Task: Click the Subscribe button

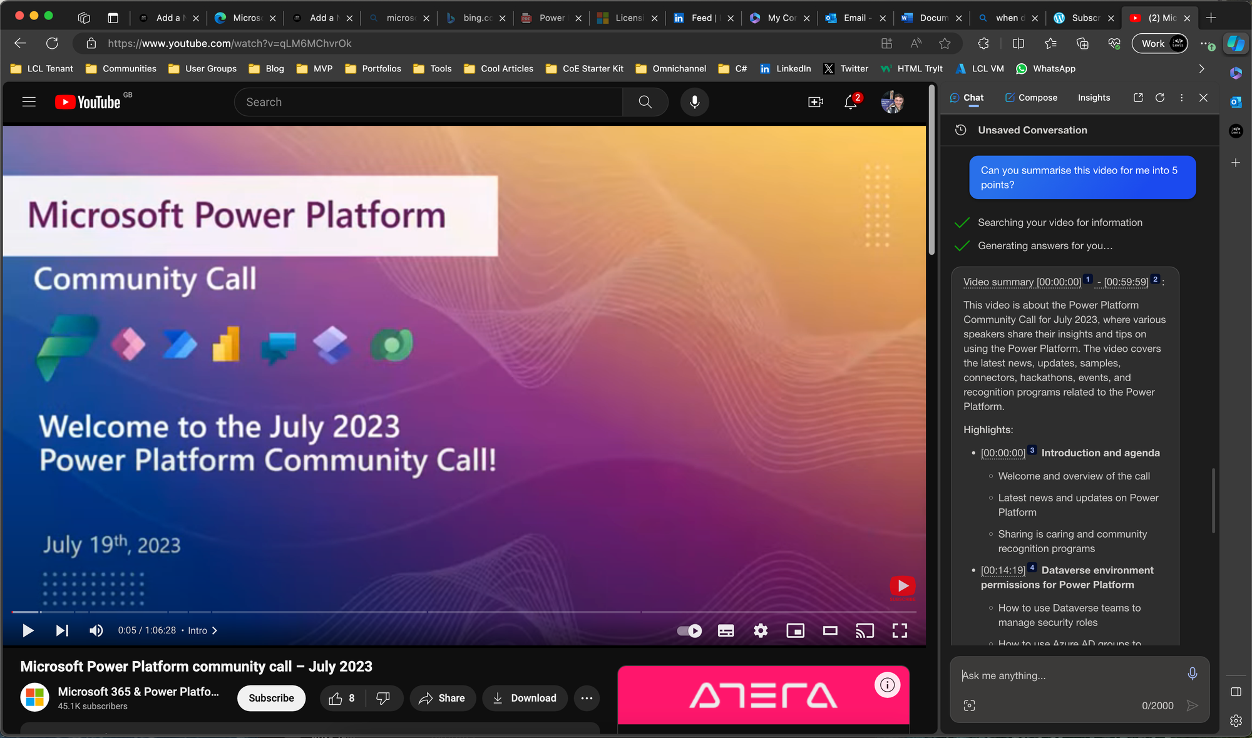Action: tap(271, 698)
